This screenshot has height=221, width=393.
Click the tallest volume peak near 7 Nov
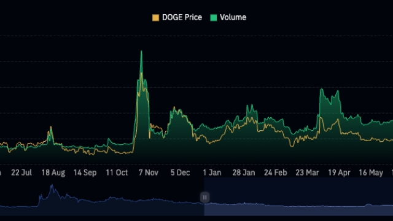tap(141, 52)
